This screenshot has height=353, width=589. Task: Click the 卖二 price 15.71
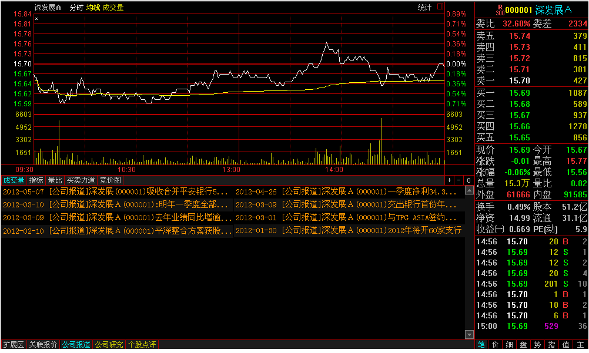point(520,69)
